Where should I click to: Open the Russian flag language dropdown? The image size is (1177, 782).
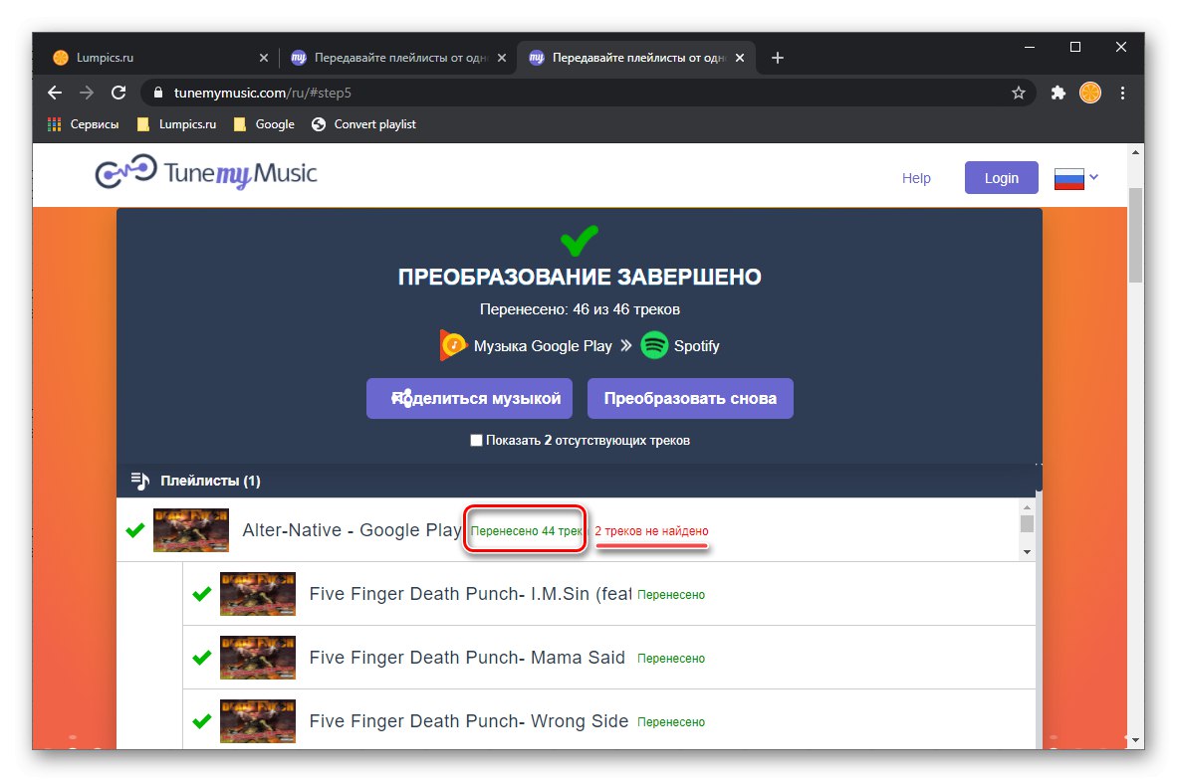1075,178
